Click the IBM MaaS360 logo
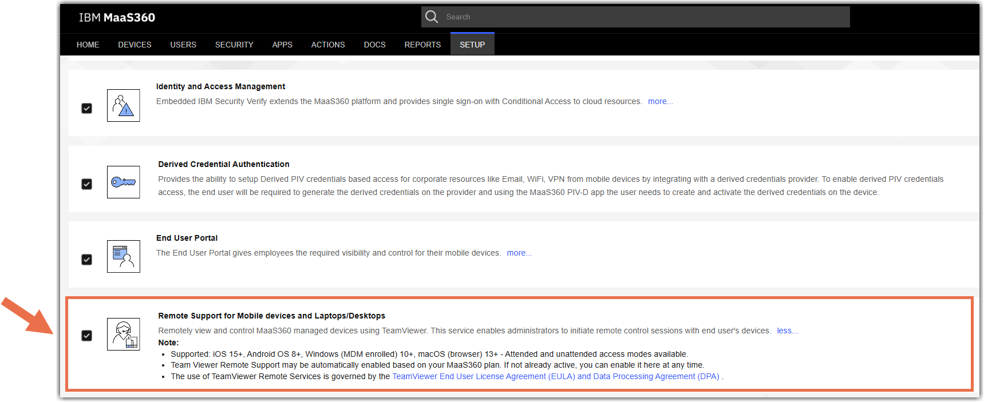This screenshot has width=984, height=402. click(x=117, y=17)
